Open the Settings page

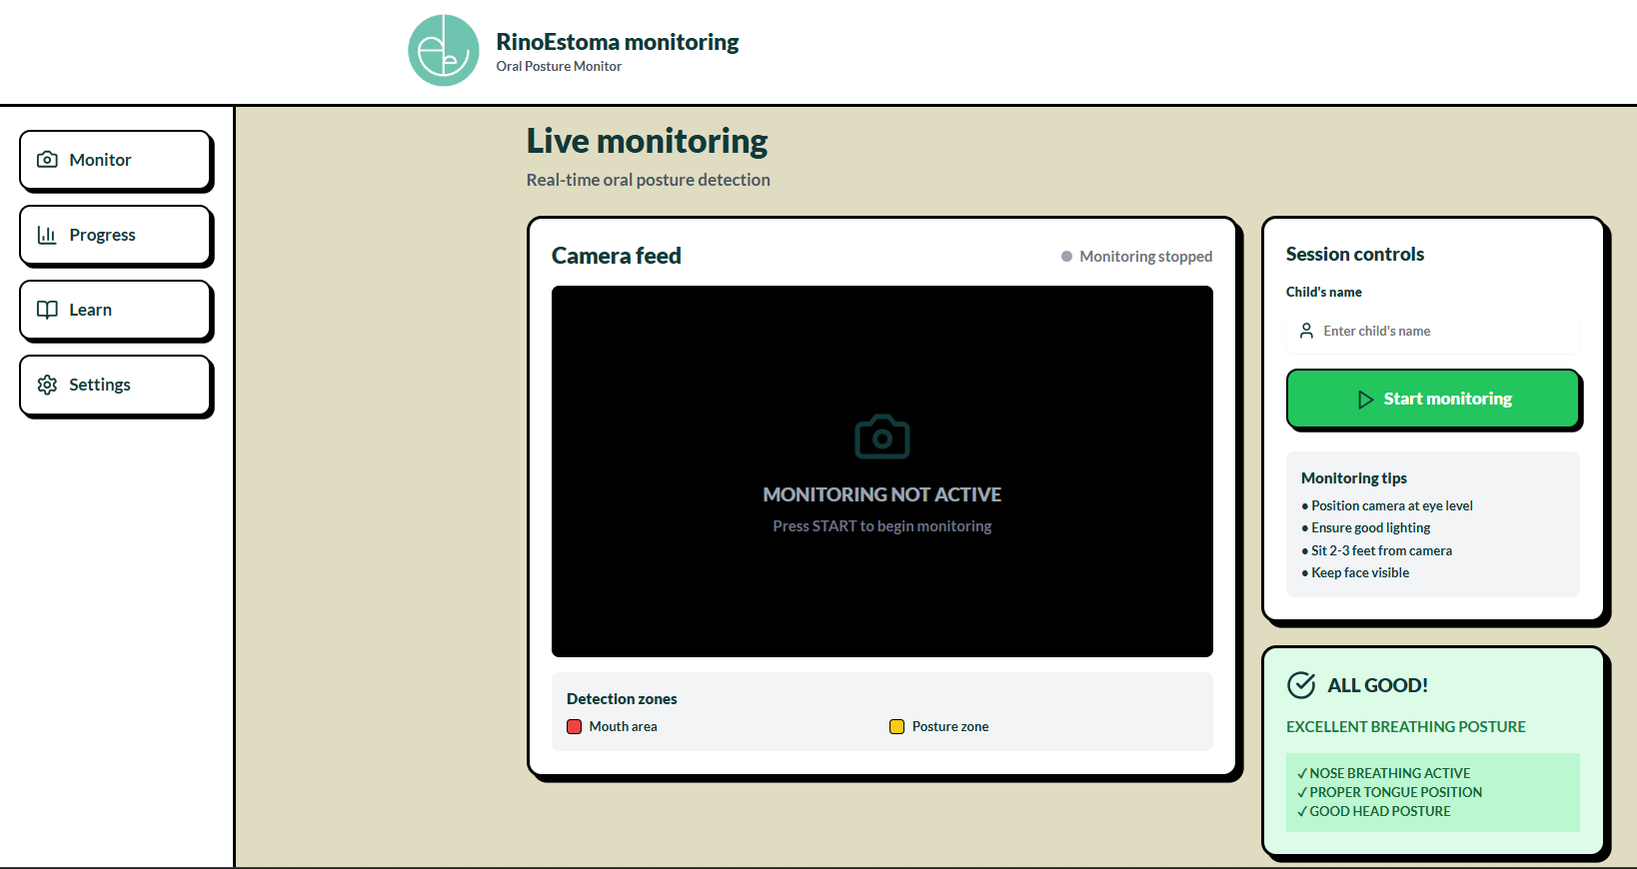(115, 385)
